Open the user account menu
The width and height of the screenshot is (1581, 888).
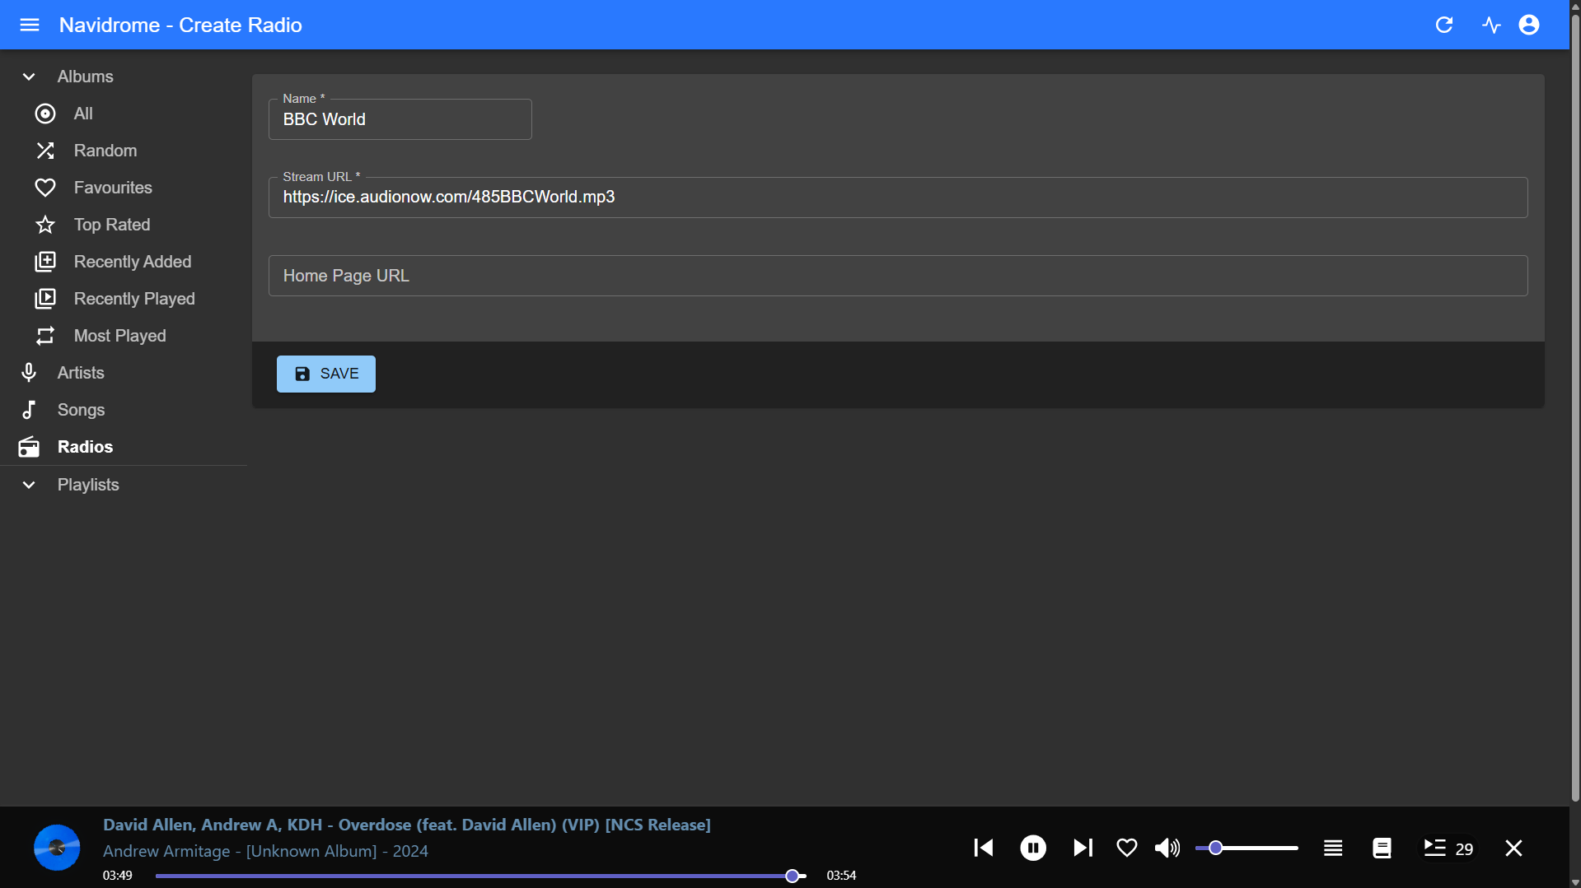pos(1529,25)
